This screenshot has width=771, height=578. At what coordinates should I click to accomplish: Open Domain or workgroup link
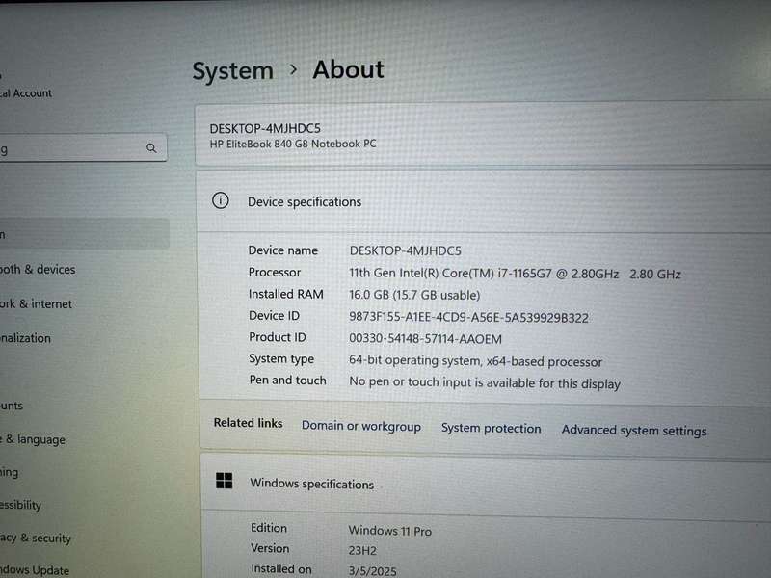pos(361,426)
